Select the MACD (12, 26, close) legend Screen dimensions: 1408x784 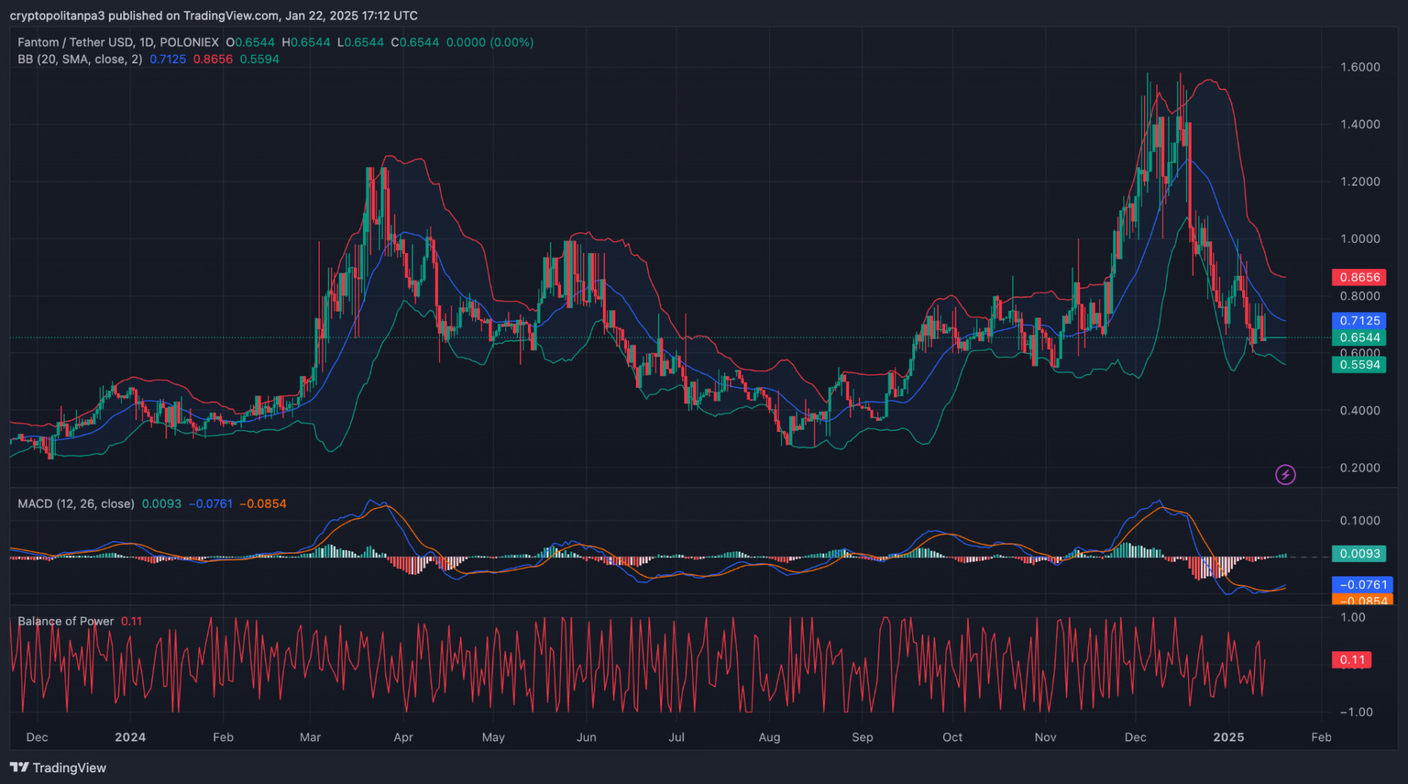(x=76, y=504)
